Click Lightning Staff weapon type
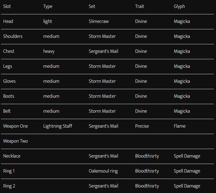 coord(57,126)
